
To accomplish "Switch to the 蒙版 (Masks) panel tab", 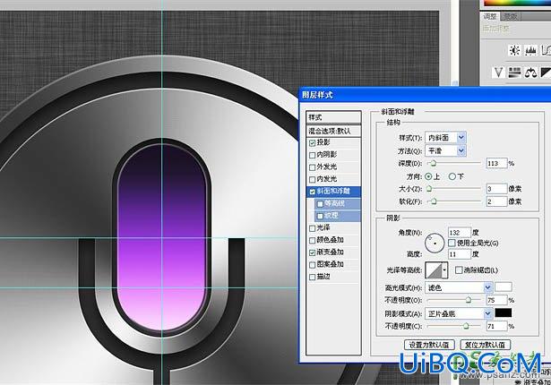I will coord(511,16).
